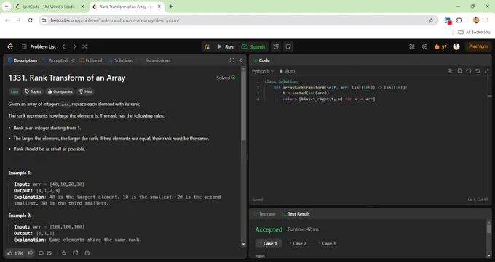The image size is (495, 262).
Task: Switch to the Testcase tab
Action: [x=264, y=214]
